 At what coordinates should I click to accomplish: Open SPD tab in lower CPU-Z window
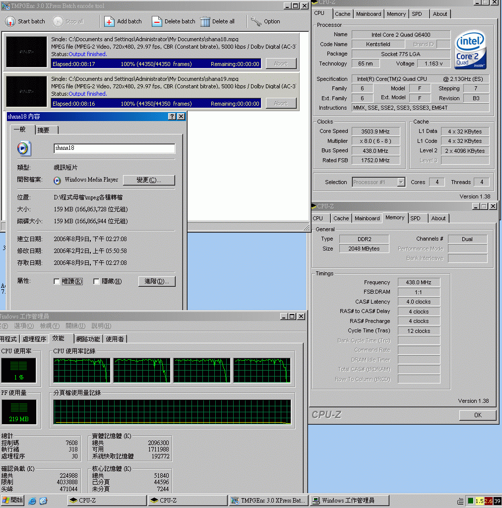pos(416,218)
